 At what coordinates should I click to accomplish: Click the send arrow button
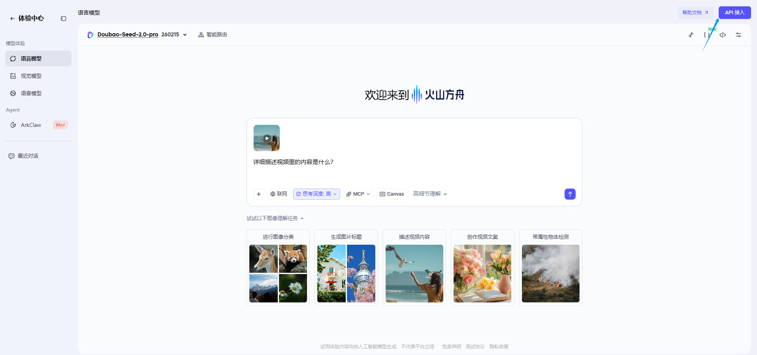pyautogui.click(x=570, y=194)
